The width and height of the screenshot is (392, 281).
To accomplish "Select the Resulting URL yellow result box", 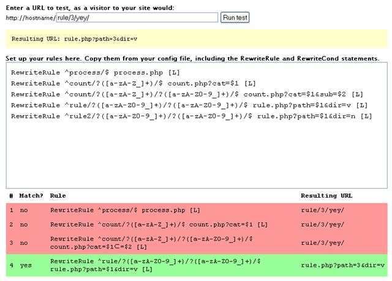I will tap(197, 39).
